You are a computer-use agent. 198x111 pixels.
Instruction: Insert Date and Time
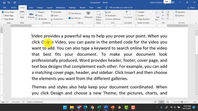click(168, 16)
